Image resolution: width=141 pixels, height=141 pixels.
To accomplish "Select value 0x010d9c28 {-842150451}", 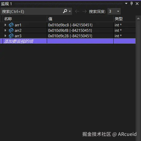I will pos(70,36).
